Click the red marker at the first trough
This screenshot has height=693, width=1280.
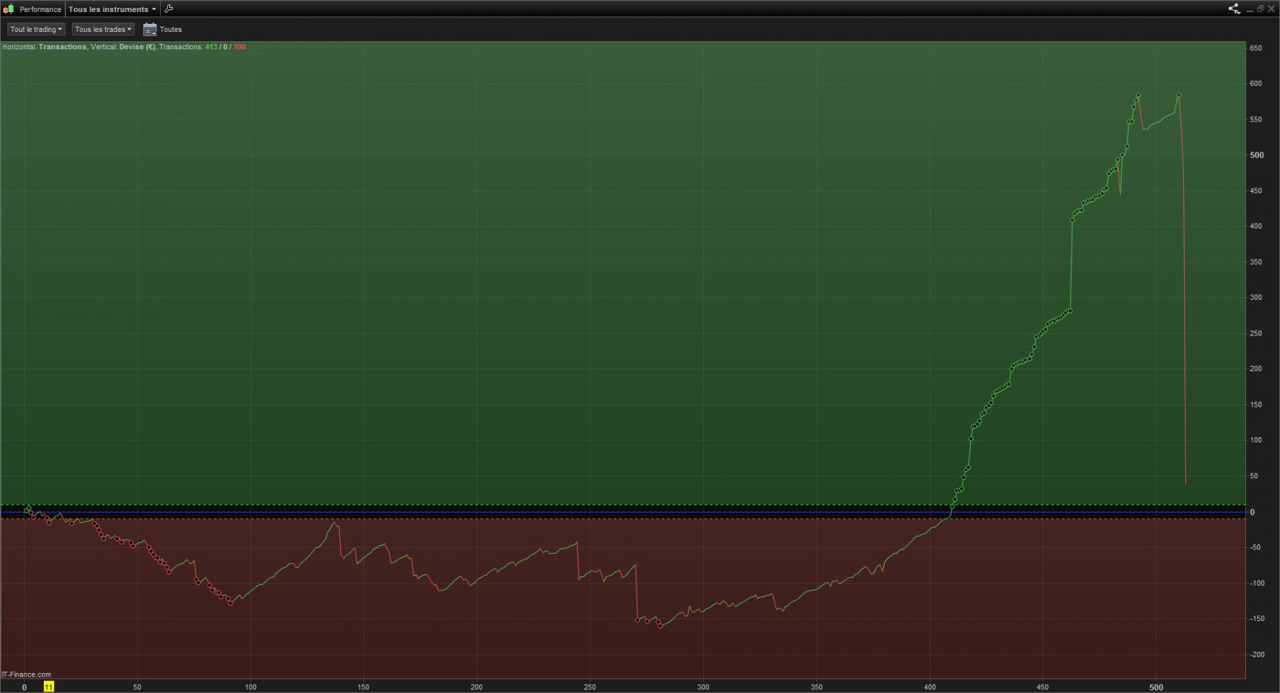(230, 603)
